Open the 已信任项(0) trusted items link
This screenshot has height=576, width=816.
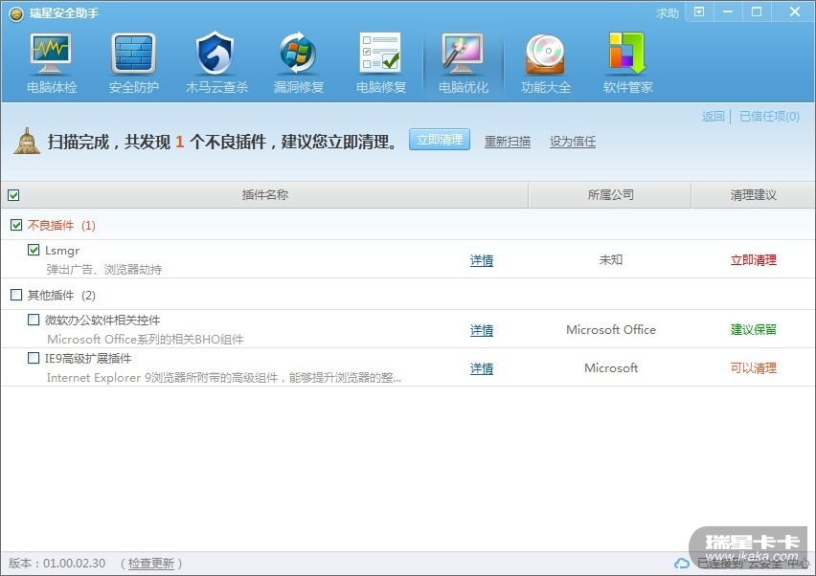pos(769,117)
